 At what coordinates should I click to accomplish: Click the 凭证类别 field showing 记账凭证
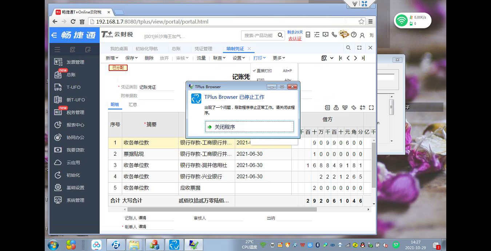point(156,87)
